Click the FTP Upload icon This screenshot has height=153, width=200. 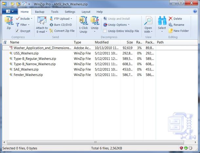click(x=51, y=19)
